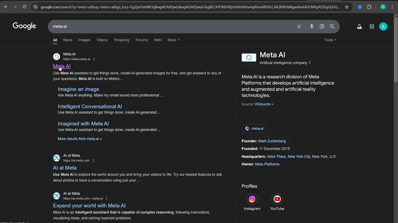Viewport: 398px width, 223px height.
Task: Click the Meta logo of AI at Meta result
Action: coord(56,158)
